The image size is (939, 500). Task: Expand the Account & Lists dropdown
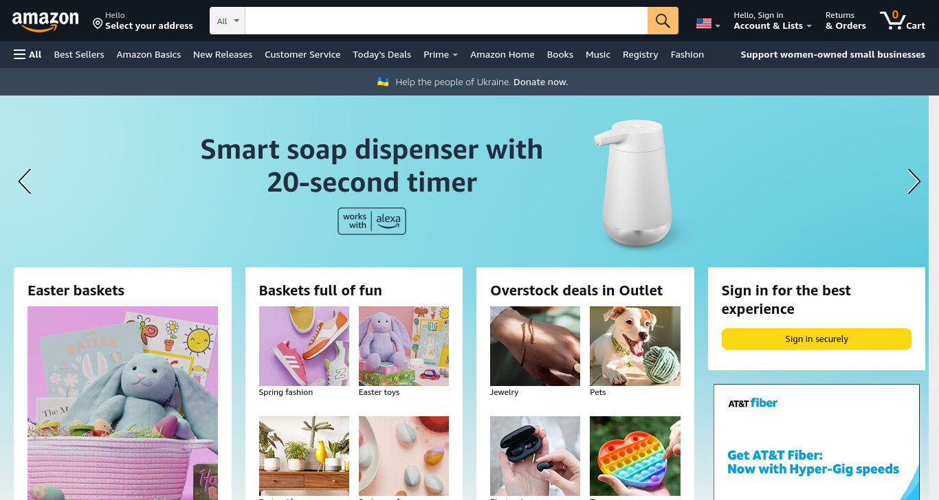point(773,21)
